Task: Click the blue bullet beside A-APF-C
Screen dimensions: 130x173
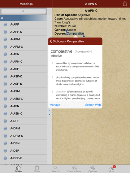Action: (5, 32)
